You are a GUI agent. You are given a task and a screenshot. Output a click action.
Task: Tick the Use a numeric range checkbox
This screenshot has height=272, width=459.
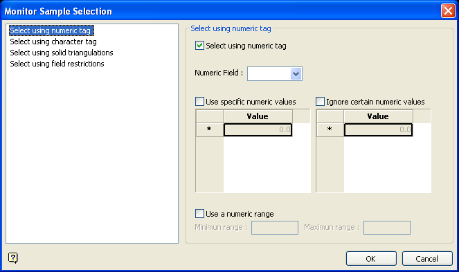(199, 214)
